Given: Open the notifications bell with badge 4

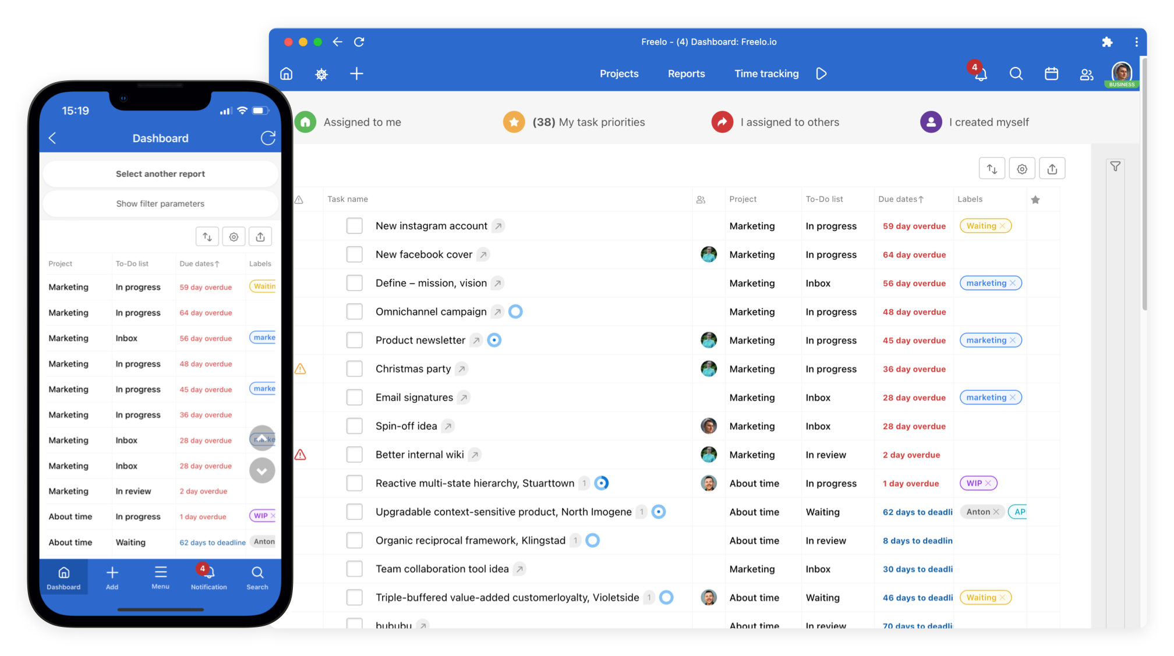Looking at the screenshot, I should pos(980,75).
